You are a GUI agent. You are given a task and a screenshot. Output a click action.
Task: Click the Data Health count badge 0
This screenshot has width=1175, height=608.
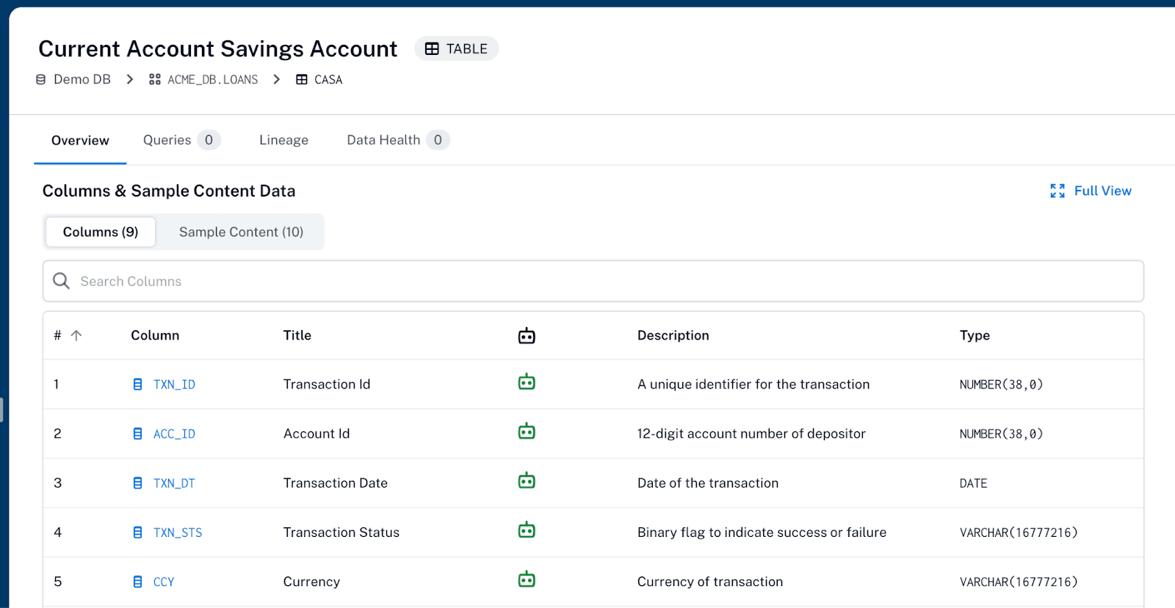(438, 140)
